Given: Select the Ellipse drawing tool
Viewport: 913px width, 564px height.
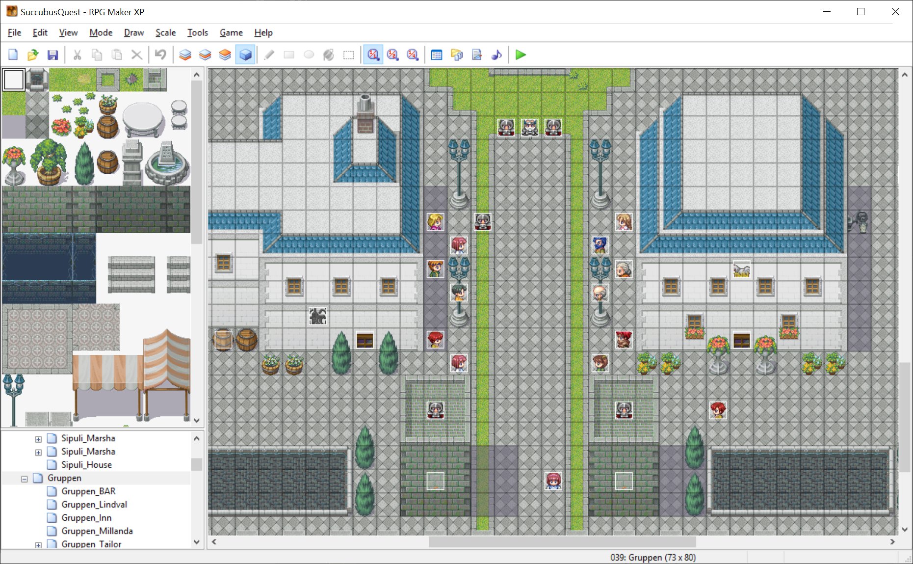Looking at the screenshot, I should coord(309,54).
